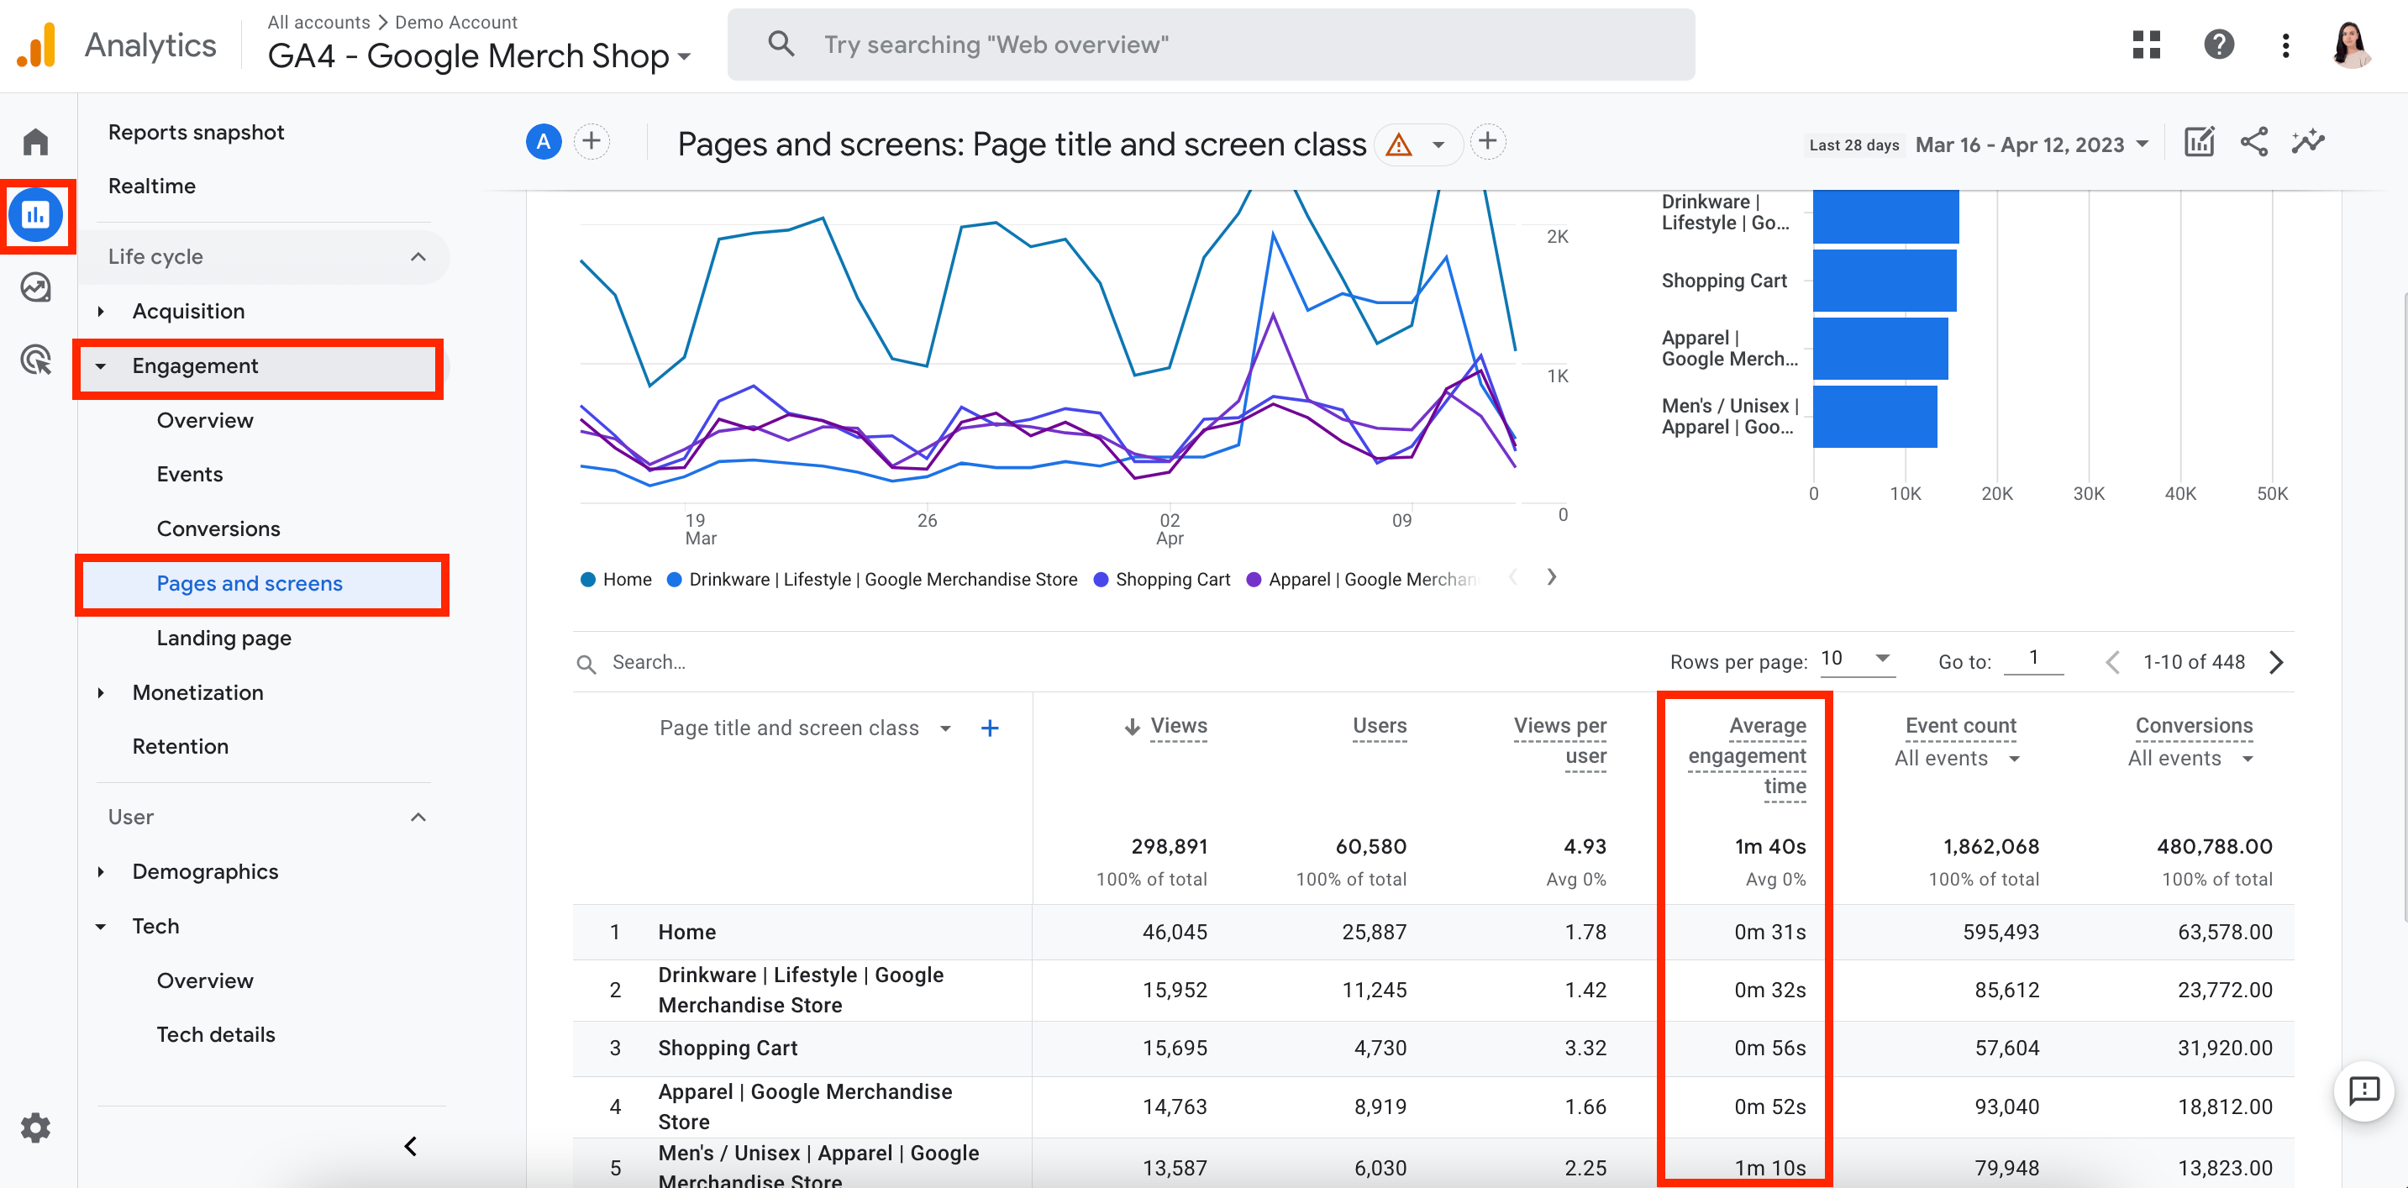Click the Edit/Customize report icon
This screenshot has height=1188, width=2408.
[2199, 143]
